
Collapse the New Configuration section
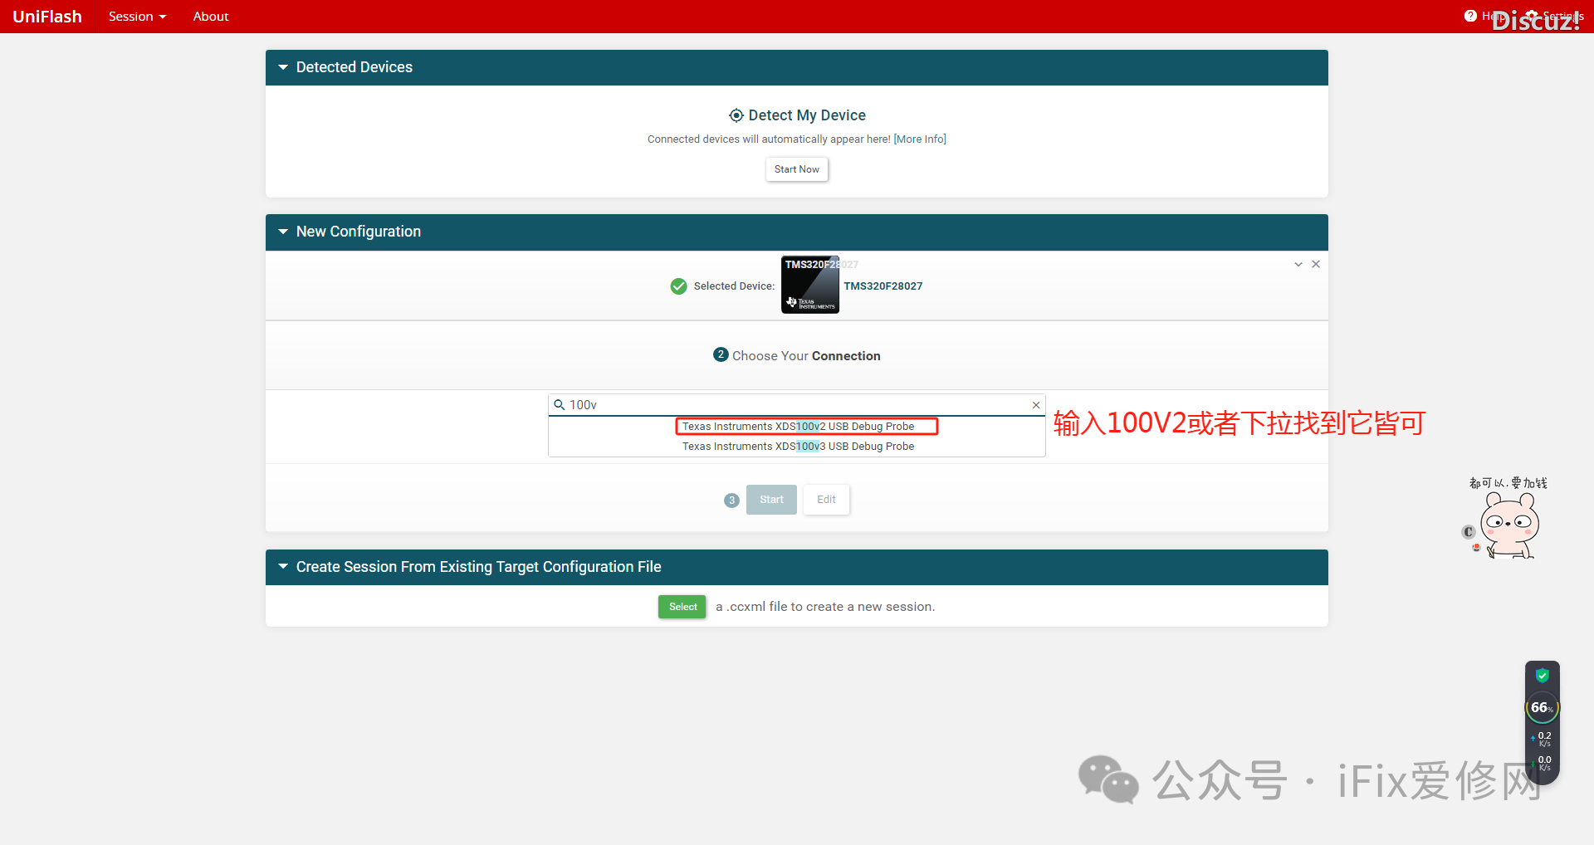283,232
